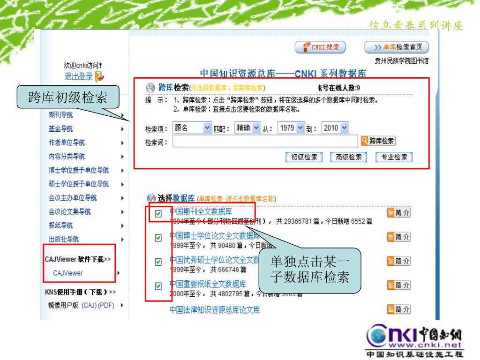Open the 匹配 精确 dropdown

(x=247, y=127)
